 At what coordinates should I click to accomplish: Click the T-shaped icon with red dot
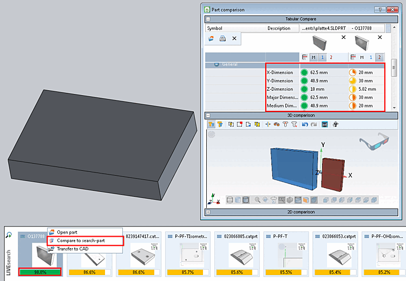pos(294,124)
